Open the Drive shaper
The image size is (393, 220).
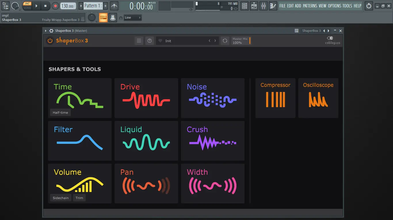point(146,98)
